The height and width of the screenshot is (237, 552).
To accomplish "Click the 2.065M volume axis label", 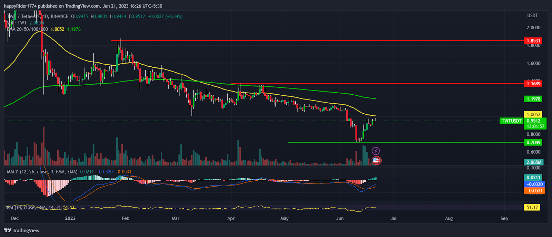I will click(x=534, y=162).
